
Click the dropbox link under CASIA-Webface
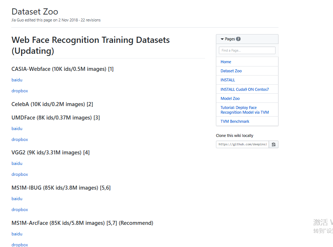(20, 91)
